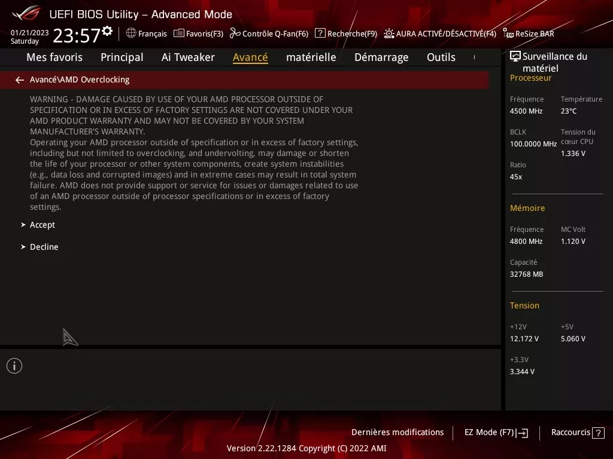The width and height of the screenshot is (613, 459).
Task: Open Favoris(F3) panel icon
Action: tap(180, 34)
